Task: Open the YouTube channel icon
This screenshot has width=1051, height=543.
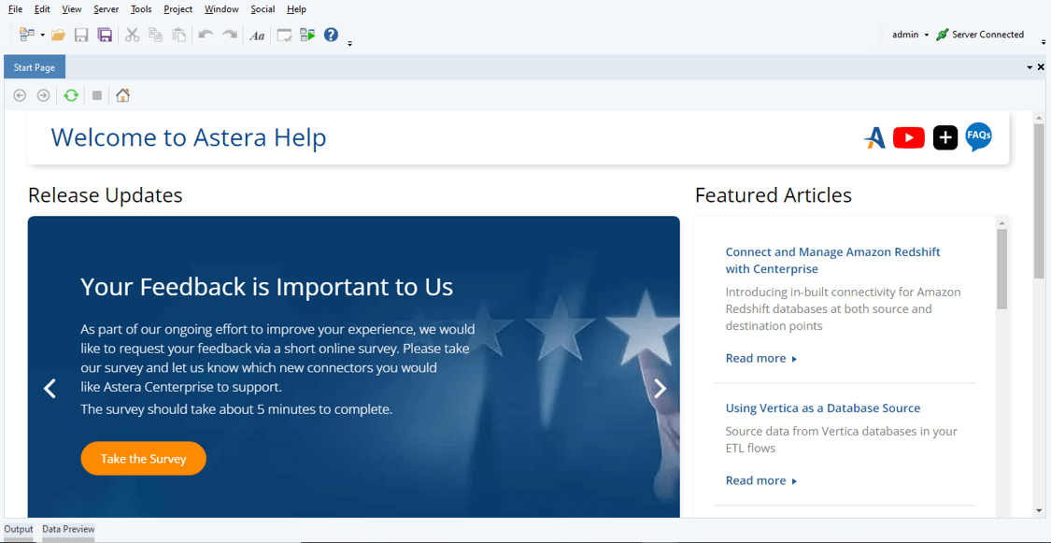Action: click(x=908, y=138)
